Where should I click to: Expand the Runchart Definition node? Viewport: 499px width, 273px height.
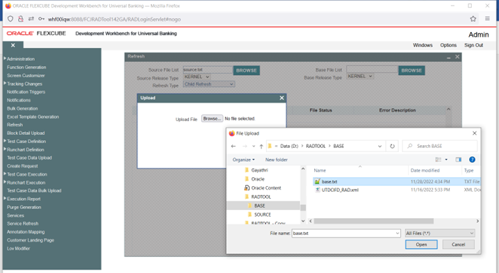(x=5, y=149)
